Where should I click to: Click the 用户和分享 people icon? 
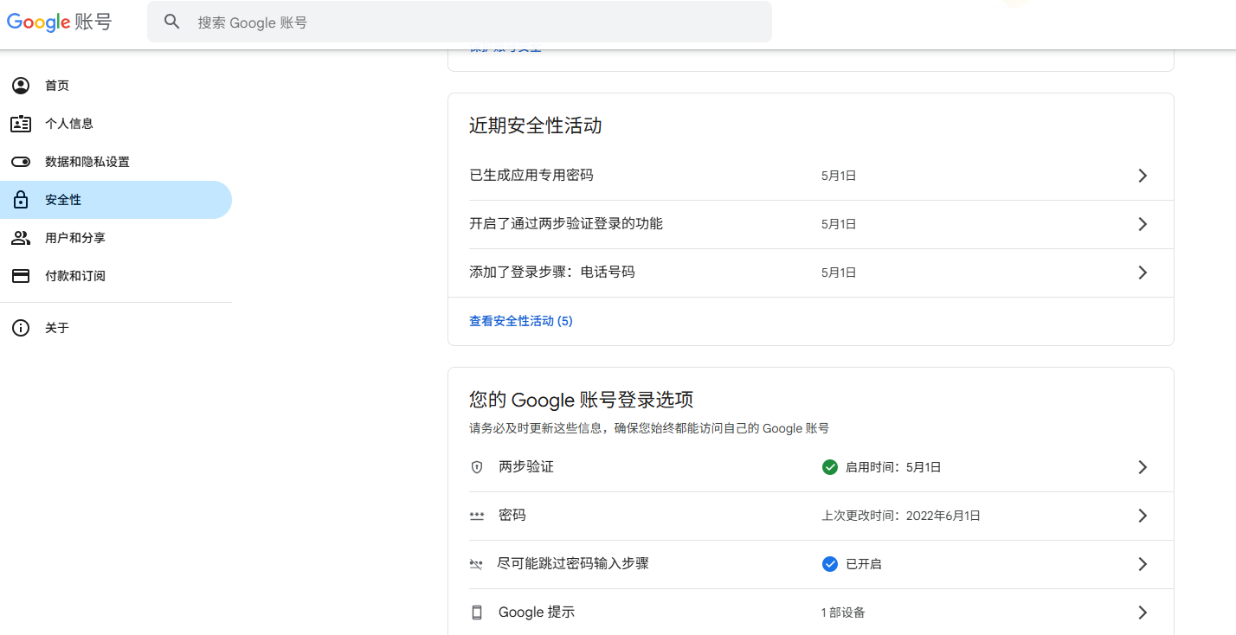(x=21, y=238)
